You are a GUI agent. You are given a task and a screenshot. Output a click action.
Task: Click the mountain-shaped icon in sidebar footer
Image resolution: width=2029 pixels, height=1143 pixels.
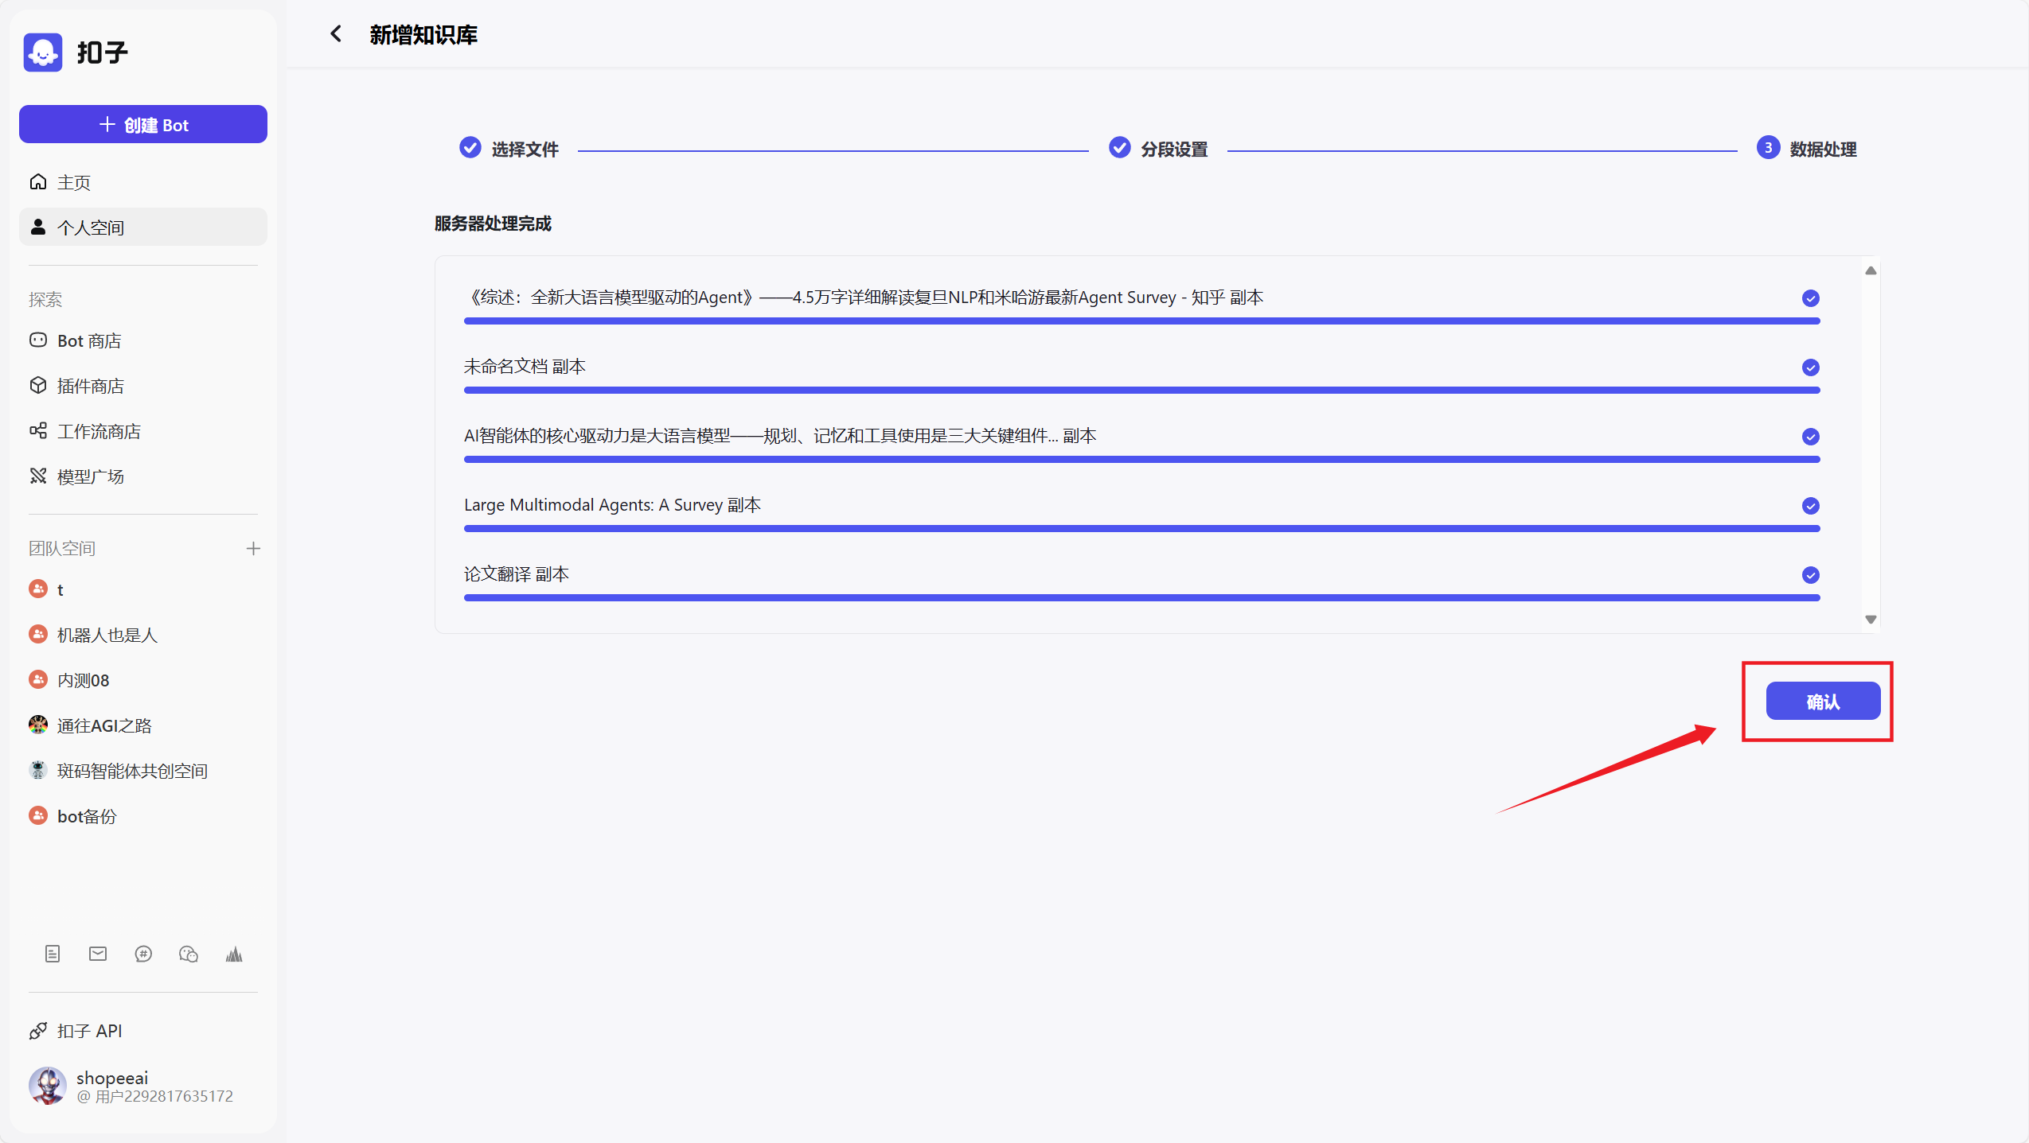(x=234, y=954)
